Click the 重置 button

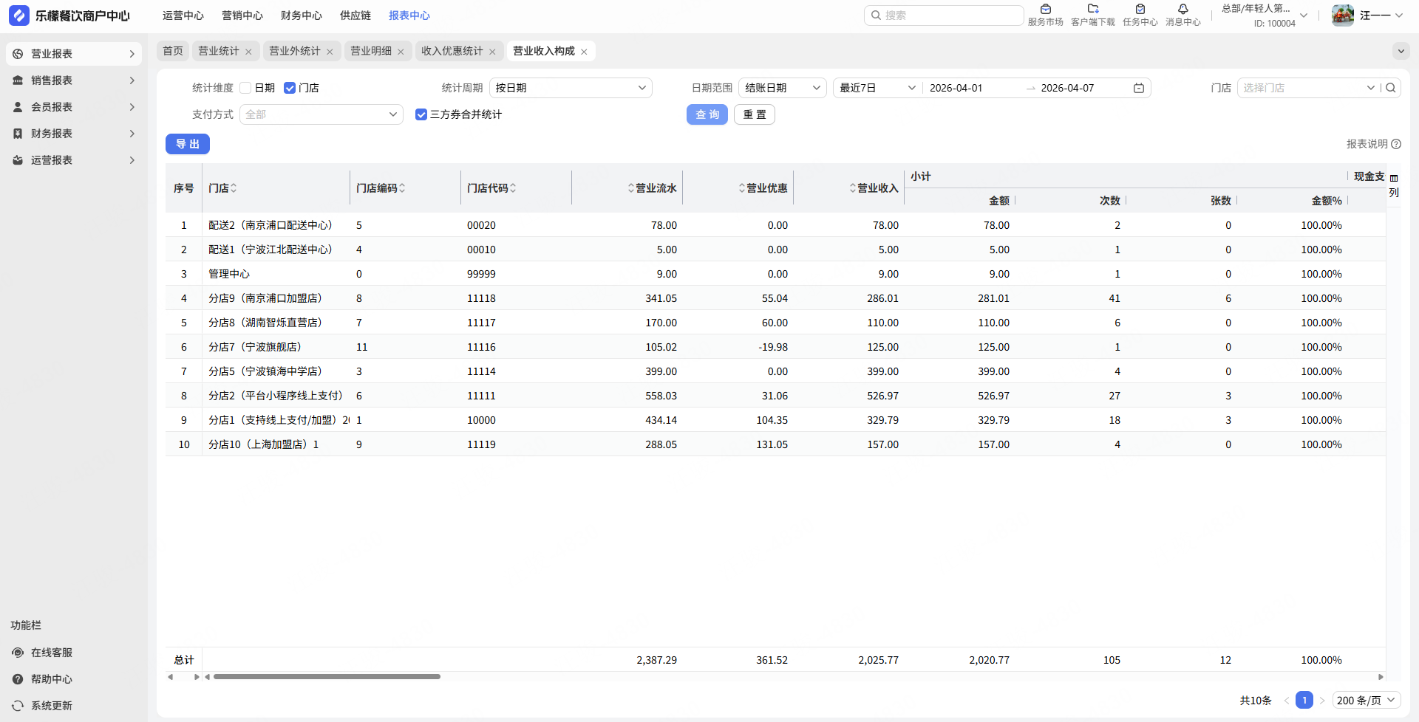[x=755, y=114]
